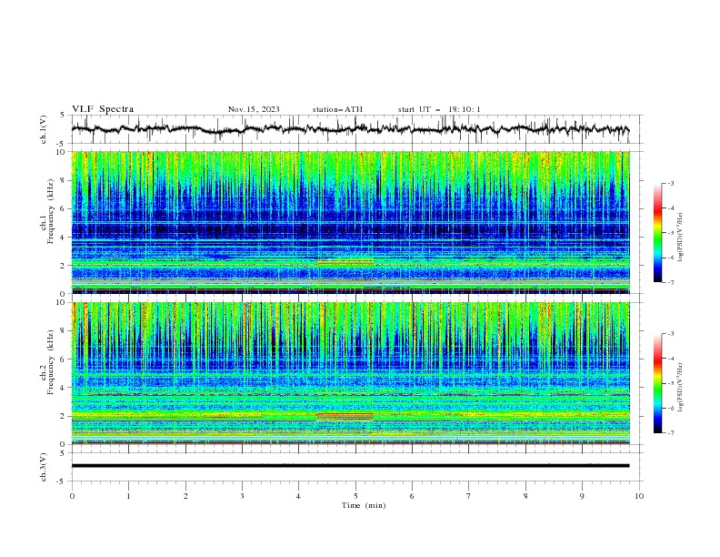720x557 pixels.
Task: Click the ch.1 spectrogram panel
Action: pyautogui.click(x=351, y=222)
